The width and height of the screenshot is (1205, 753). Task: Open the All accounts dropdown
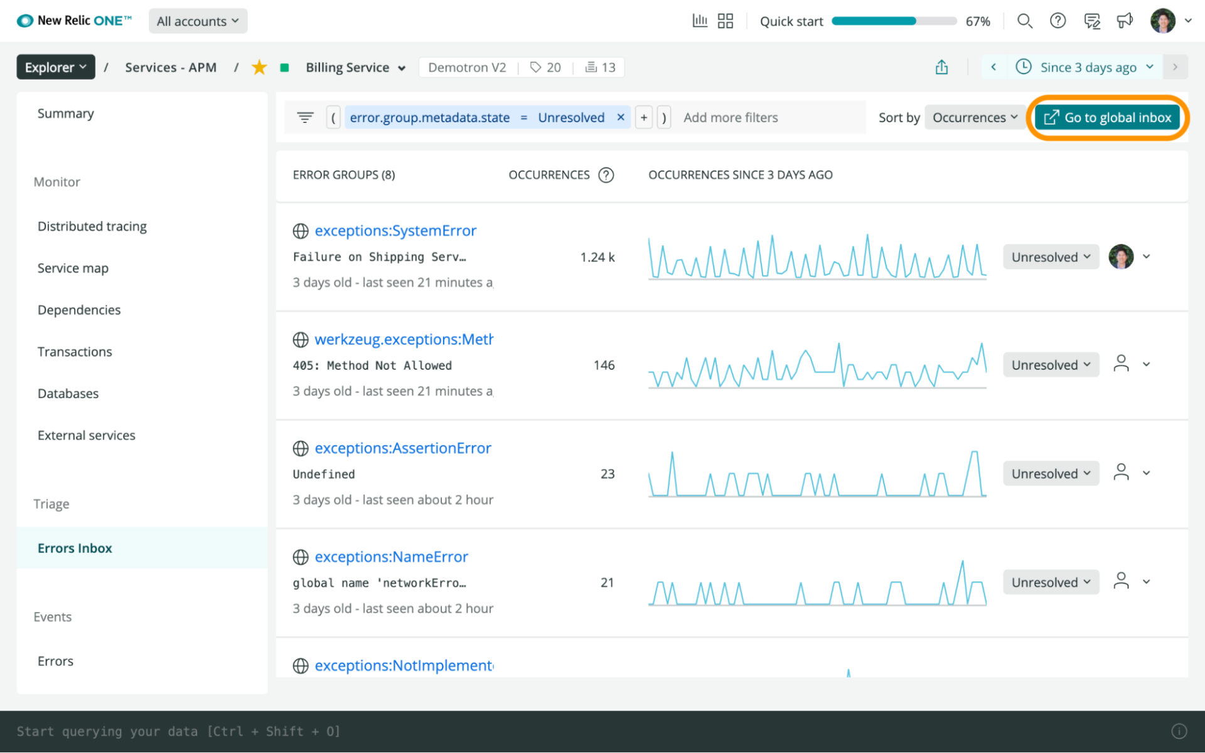197,21
